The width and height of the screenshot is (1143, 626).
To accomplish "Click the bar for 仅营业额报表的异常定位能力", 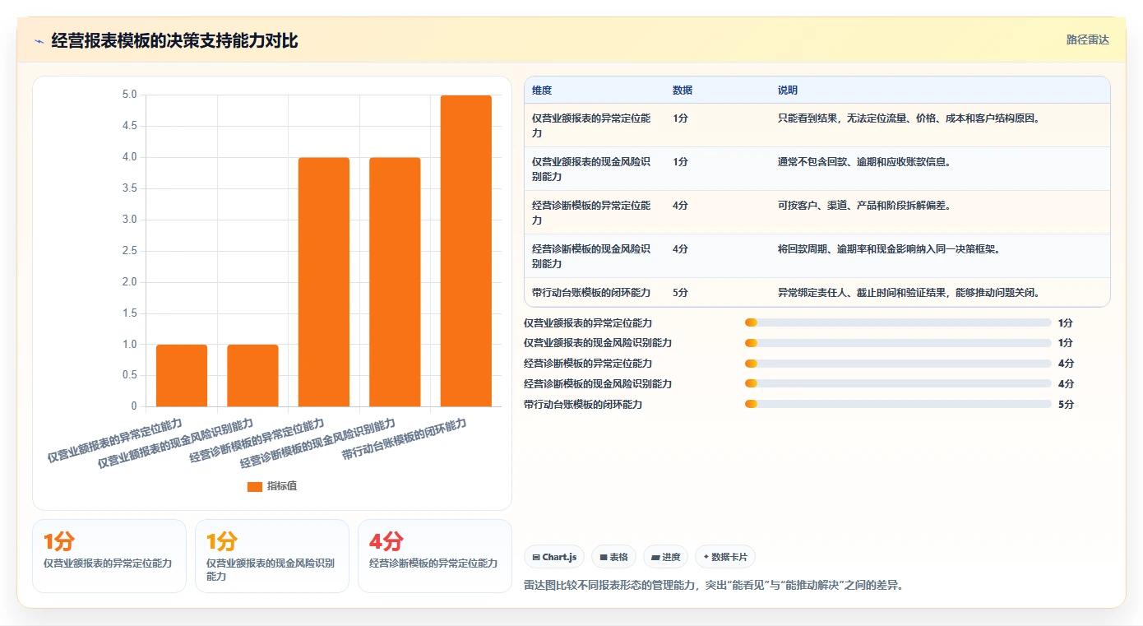I will [x=182, y=375].
